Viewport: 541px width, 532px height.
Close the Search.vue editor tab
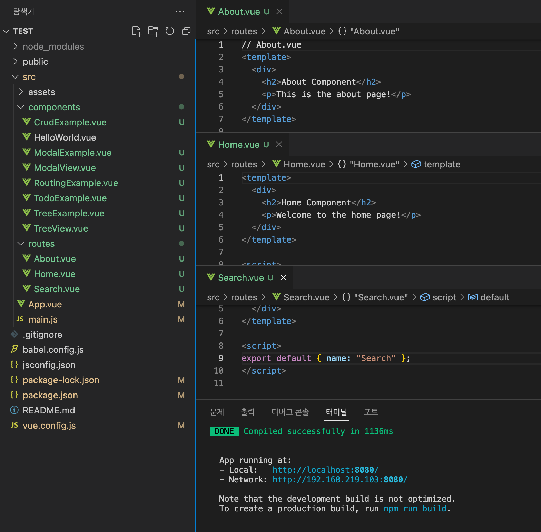pos(283,277)
